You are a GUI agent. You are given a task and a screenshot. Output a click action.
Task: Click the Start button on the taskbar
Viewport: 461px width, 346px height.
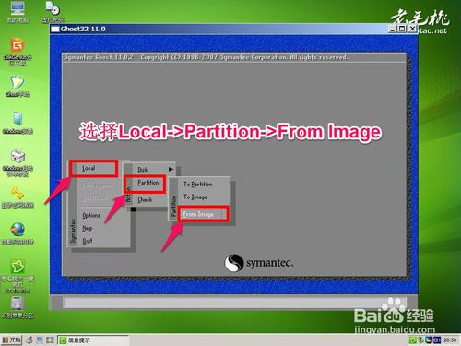click(x=11, y=340)
